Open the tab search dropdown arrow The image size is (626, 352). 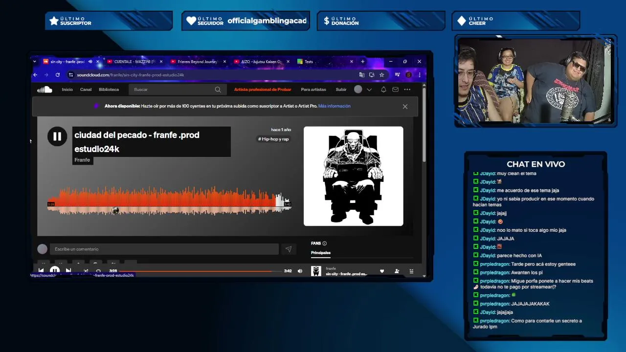34,62
